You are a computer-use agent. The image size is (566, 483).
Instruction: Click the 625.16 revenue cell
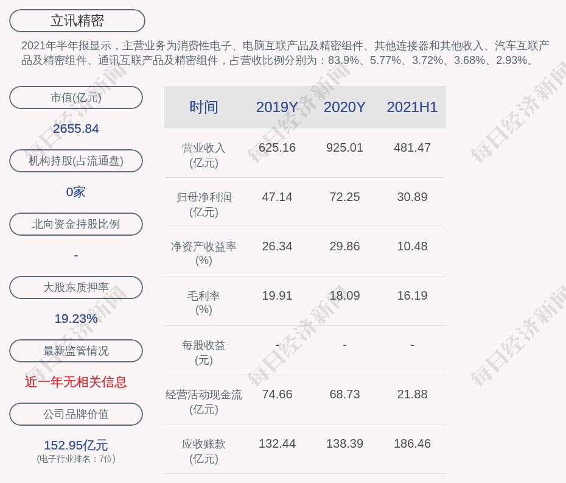[277, 148]
